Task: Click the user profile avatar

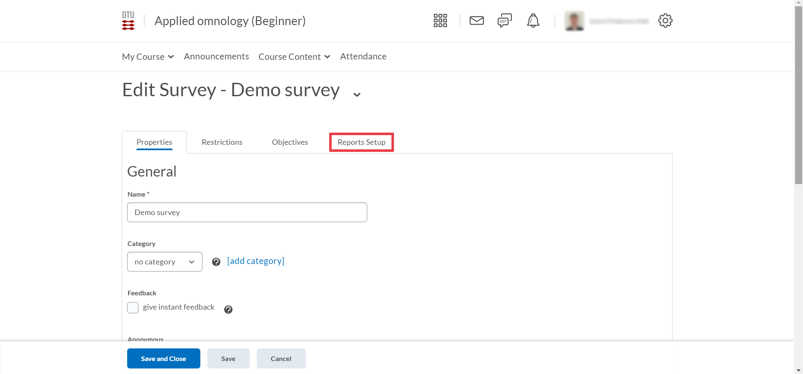Action: 574,21
